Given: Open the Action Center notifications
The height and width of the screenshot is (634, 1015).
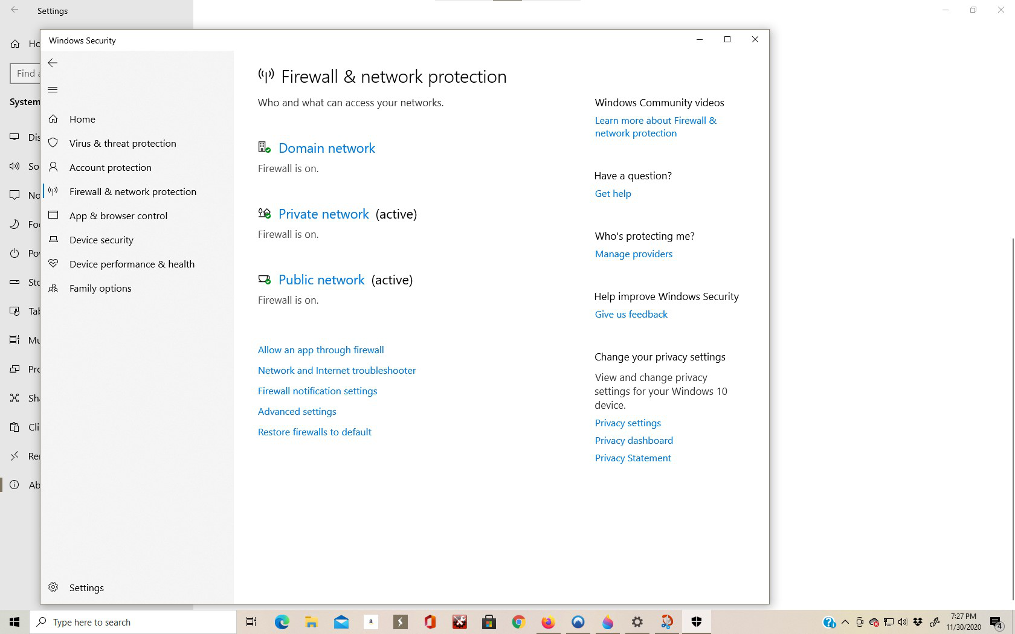Looking at the screenshot, I should pos(997,622).
